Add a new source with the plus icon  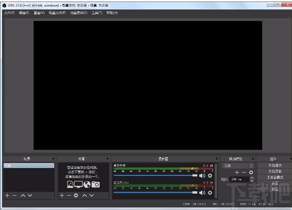pyautogui.click(x=62, y=196)
